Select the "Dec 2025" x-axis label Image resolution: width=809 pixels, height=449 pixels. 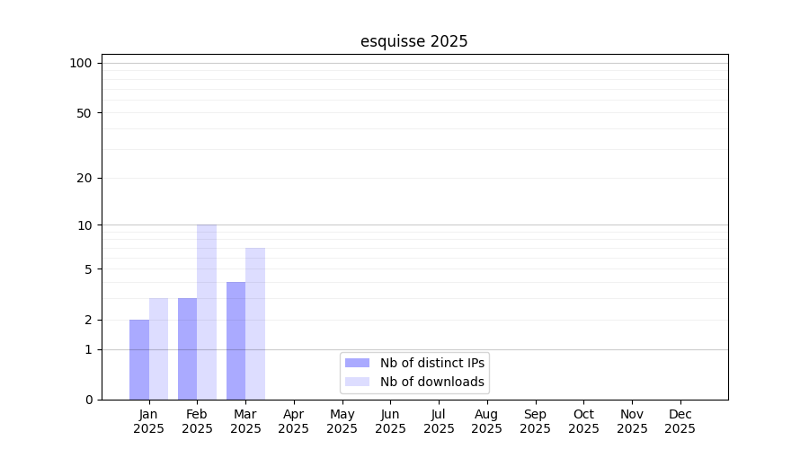(680, 421)
